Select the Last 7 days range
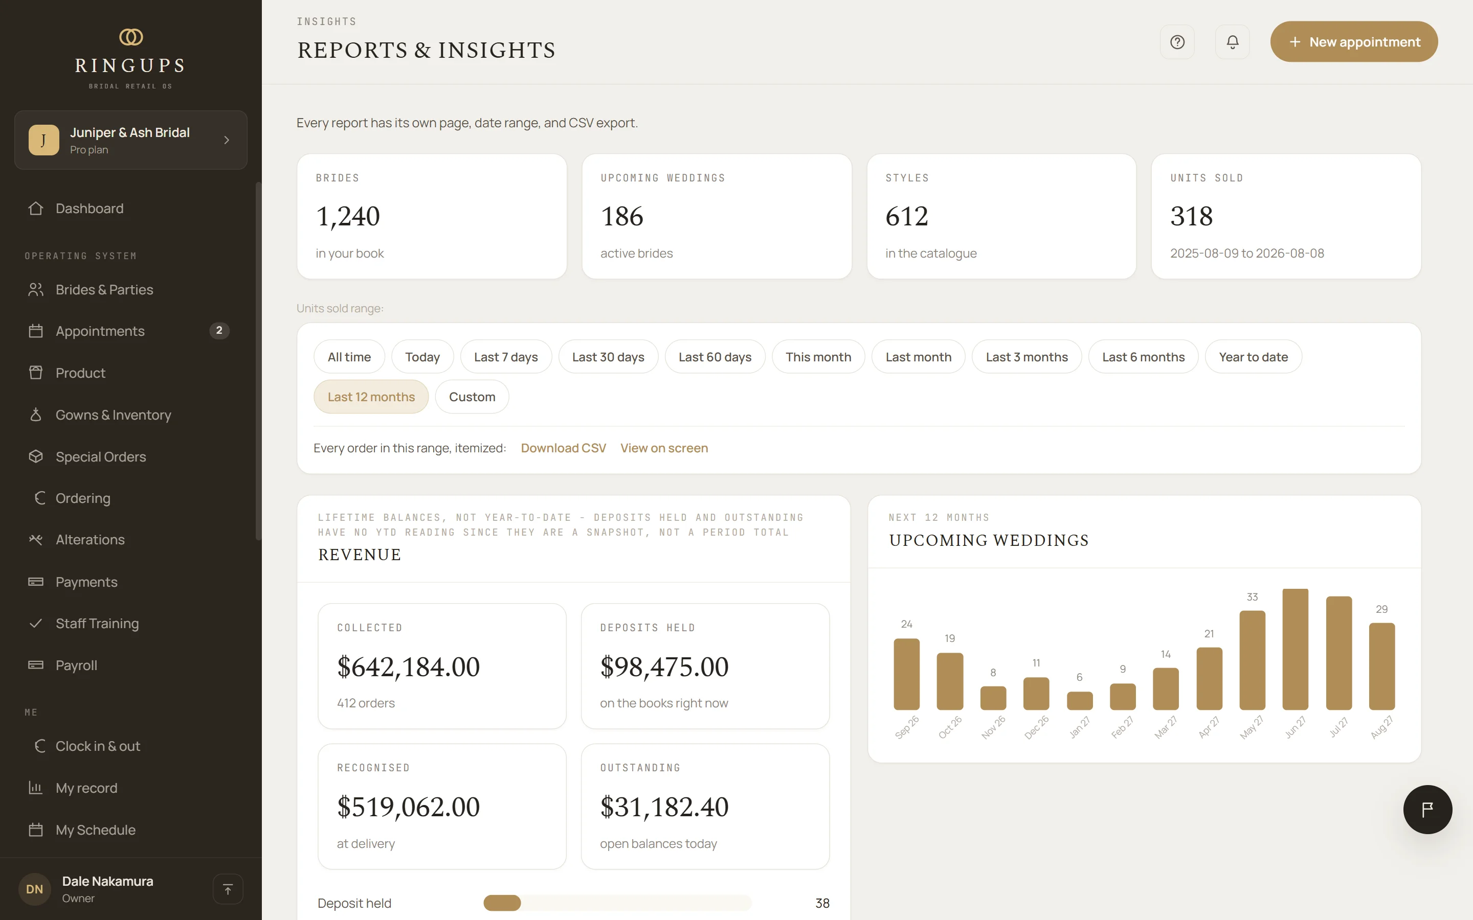 [506, 357]
